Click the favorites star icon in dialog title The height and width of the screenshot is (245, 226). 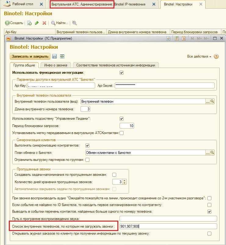pos(168,38)
